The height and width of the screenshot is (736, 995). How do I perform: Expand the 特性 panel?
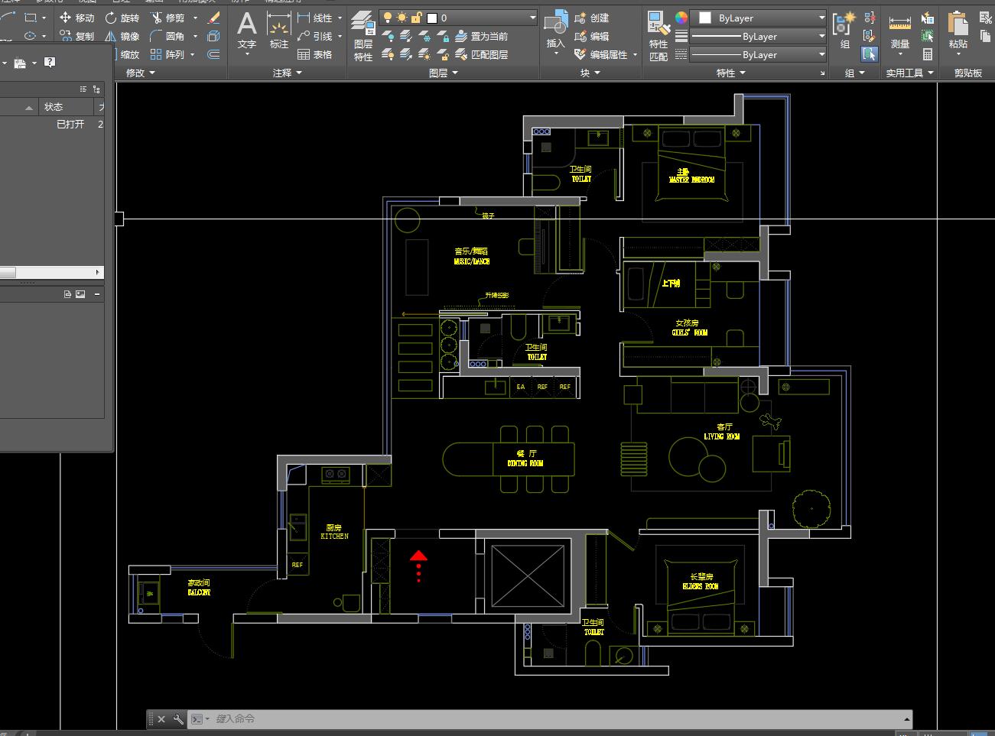pos(731,73)
